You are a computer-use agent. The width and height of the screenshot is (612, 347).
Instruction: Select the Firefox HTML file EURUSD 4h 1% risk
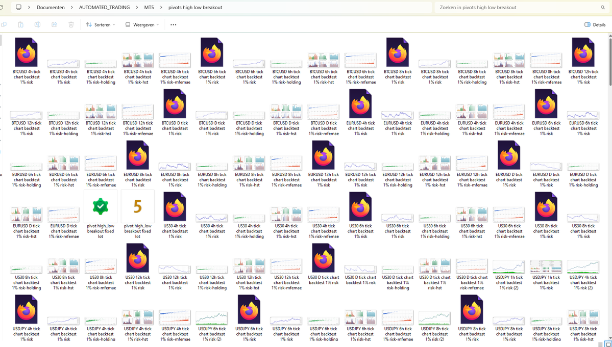361,103
